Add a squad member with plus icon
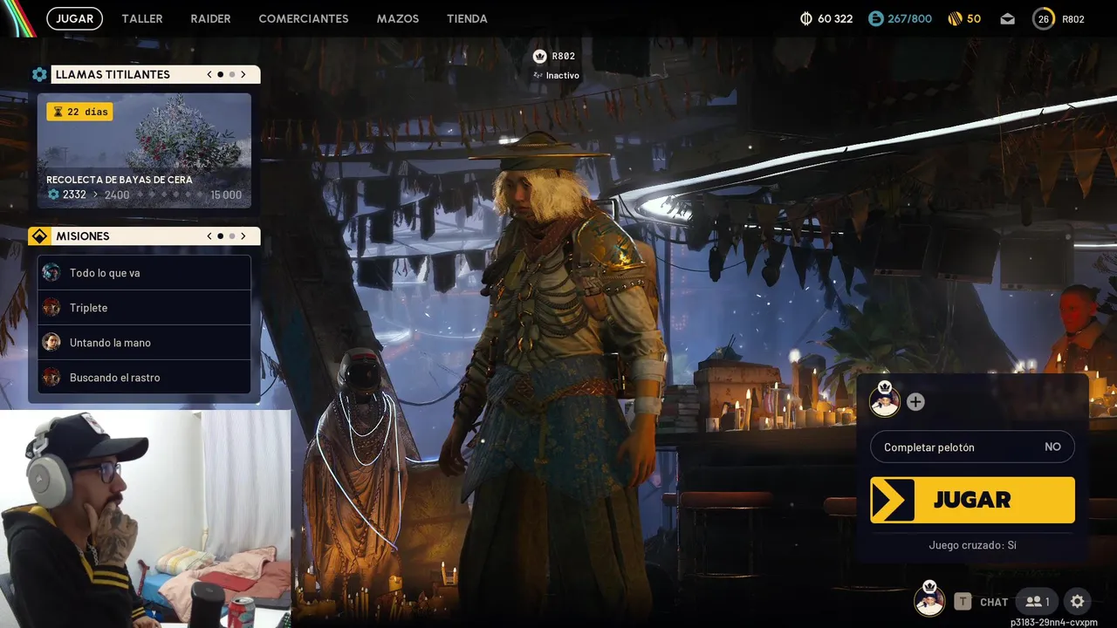The width and height of the screenshot is (1117, 628). tap(915, 402)
